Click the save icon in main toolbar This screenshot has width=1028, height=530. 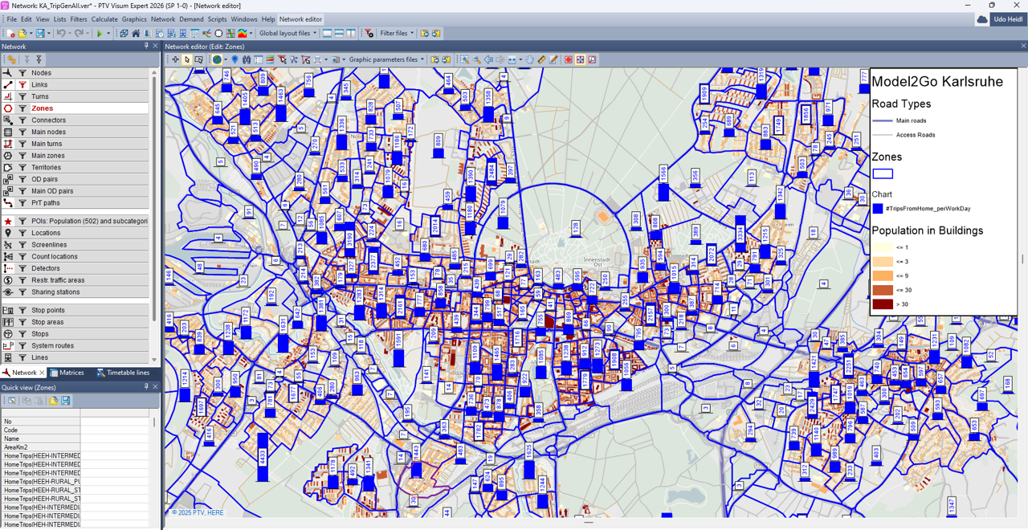[39, 34]
